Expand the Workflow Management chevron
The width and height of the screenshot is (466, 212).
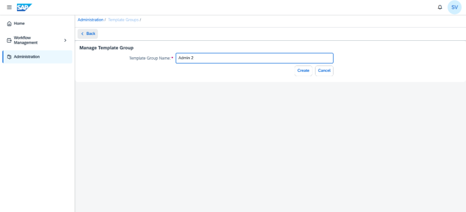click(x=65, y=40)
